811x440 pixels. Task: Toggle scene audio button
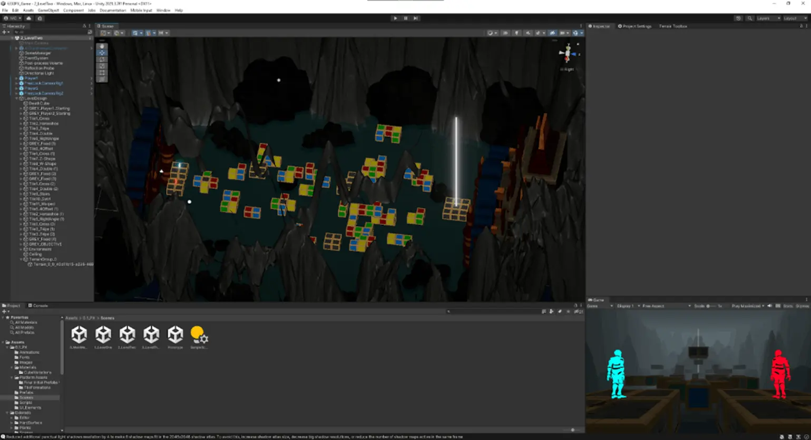(x=528, y=33)
